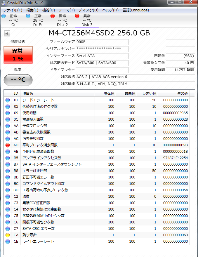Click the -- °C temperature button
The height and width of the screenshot is (257, 198).
pos(18,80)
